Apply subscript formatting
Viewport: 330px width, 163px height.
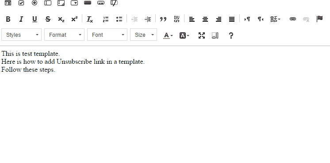[61, 19]
